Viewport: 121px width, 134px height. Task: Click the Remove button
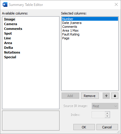[x=90, y=96]
